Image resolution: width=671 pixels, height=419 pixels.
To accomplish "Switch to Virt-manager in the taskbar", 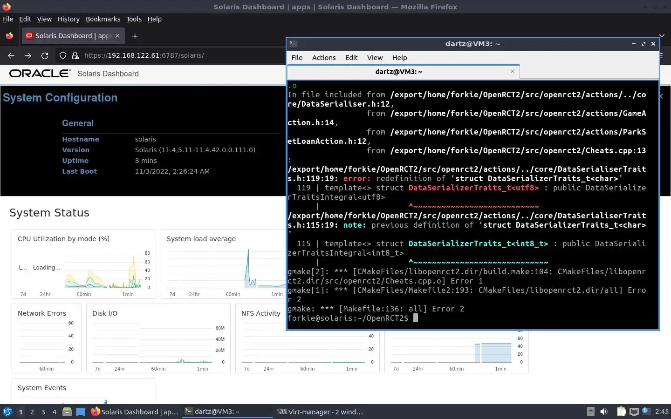I will click(320, 412).
